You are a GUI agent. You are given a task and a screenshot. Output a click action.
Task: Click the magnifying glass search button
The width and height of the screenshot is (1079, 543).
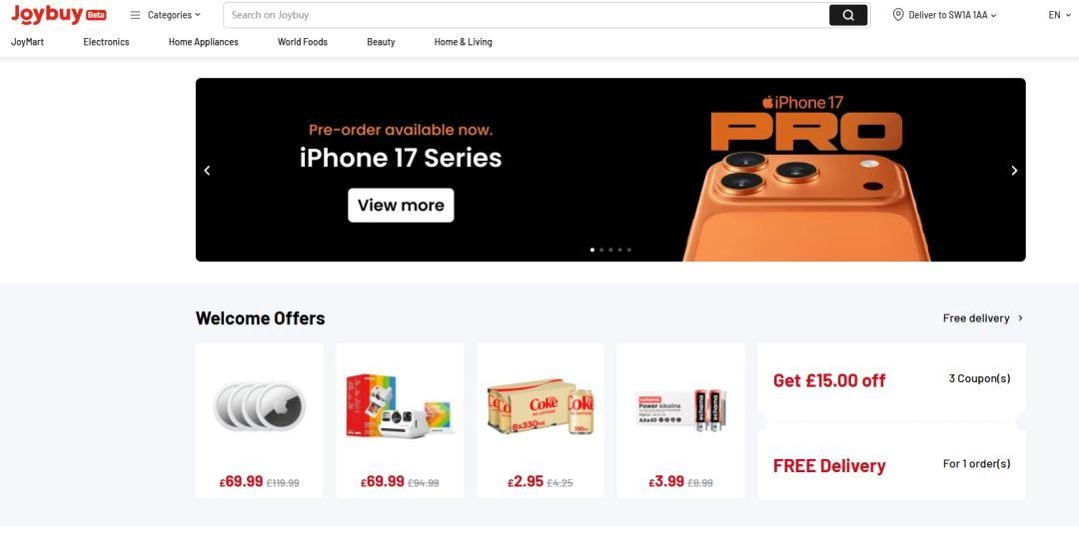[x=848, y=15]
